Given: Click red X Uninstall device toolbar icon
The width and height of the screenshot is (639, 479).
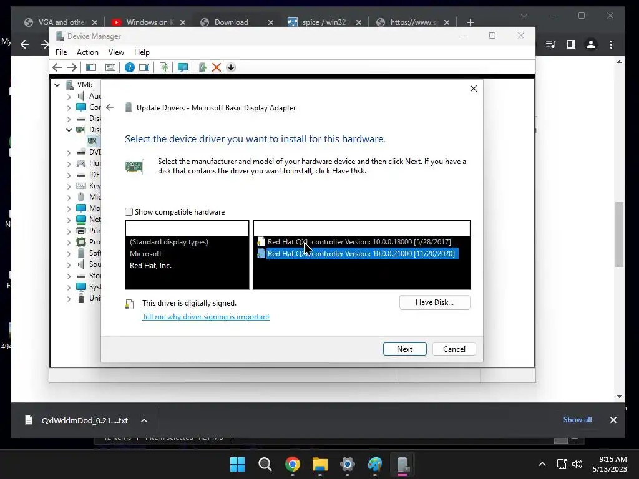Looking at the screenshot, I should (217, 67).
